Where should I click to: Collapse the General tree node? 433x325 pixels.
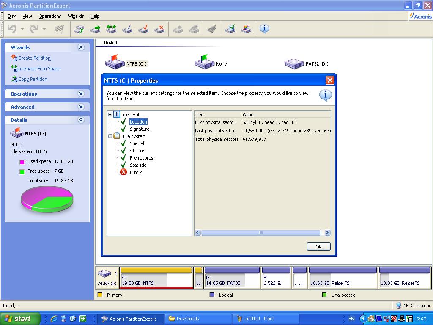(110, 114)
